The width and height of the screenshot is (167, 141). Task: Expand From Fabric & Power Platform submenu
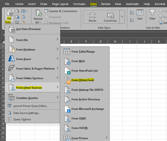click(32, 69)
